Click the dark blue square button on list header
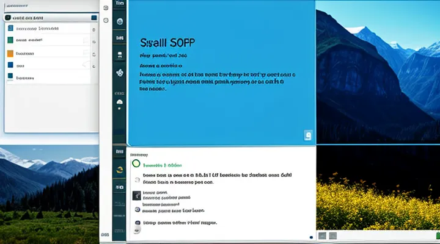Screen dimensions: 440x244 (93, 18)
